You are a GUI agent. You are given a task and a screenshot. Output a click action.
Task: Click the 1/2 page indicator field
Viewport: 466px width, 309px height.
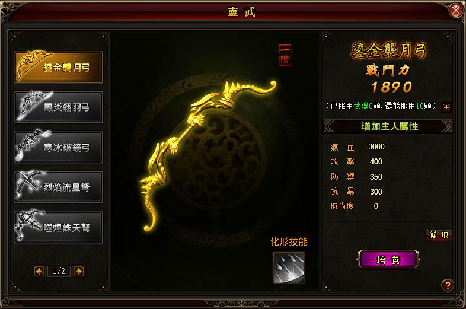(59, 271)
